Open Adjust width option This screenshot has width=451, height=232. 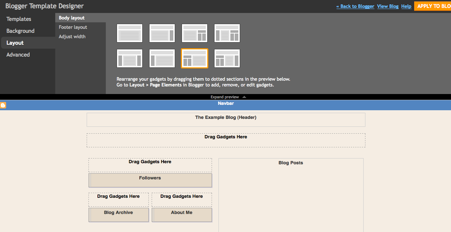click(x=72, y=37)
